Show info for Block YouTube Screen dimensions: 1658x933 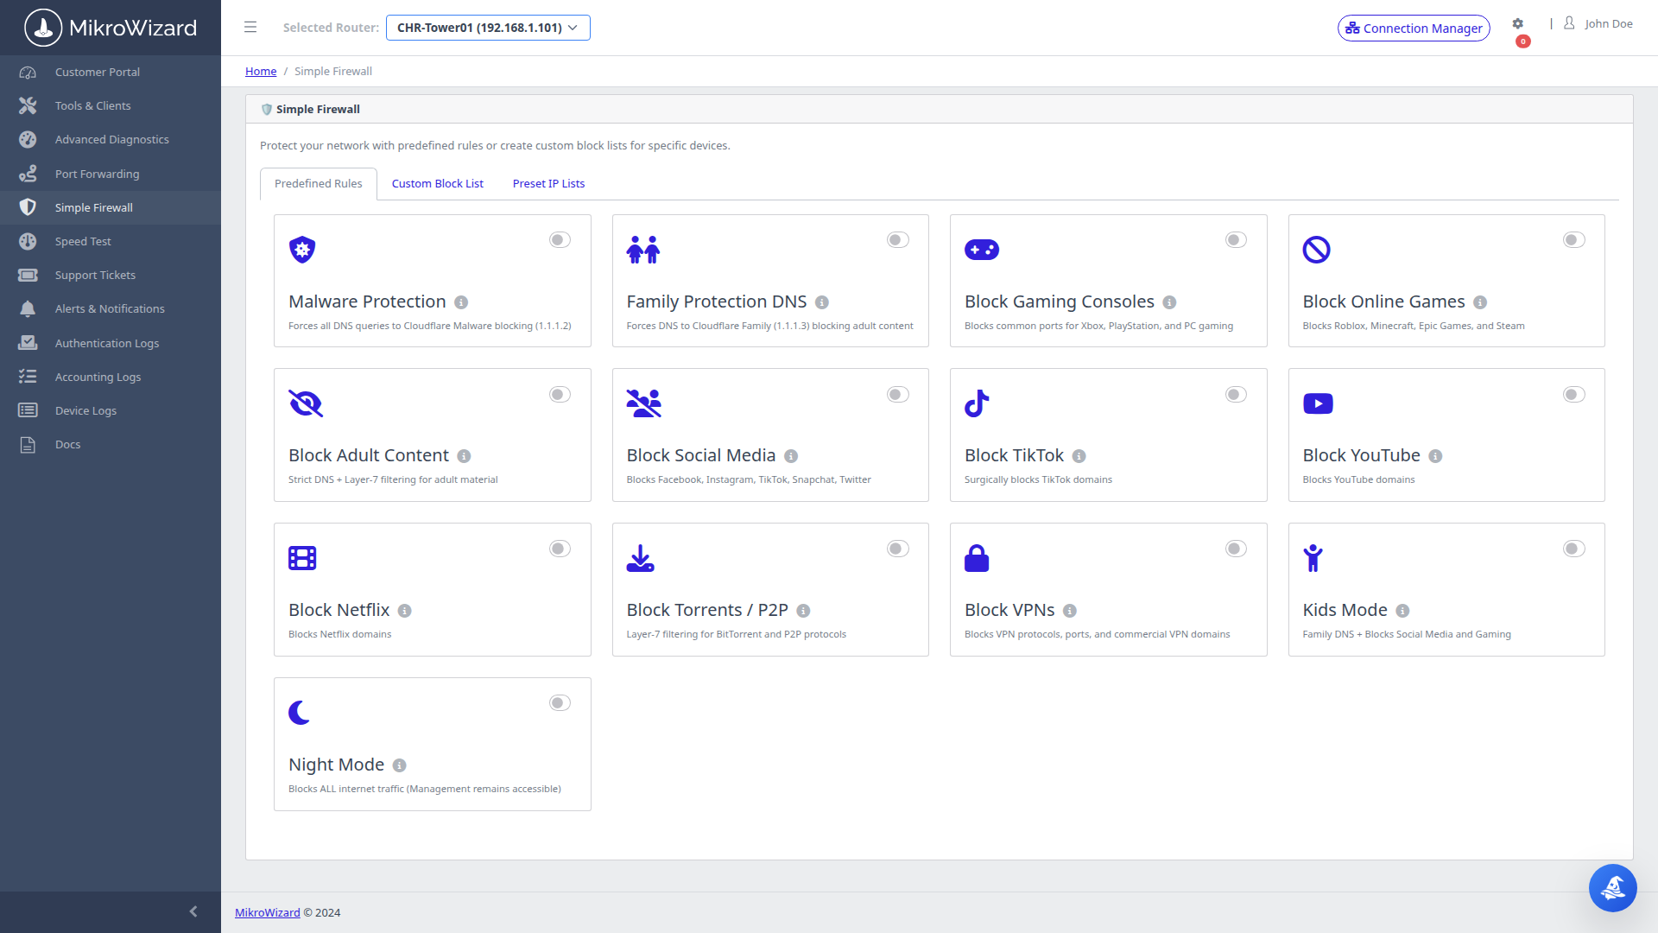[1435, 456]
